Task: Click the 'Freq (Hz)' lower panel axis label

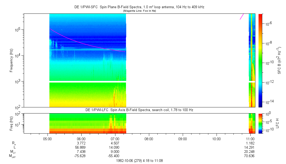Action: point(12,123)
